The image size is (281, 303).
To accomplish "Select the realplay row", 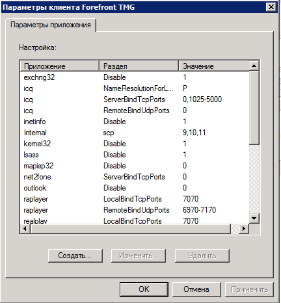I will (135, 220).
